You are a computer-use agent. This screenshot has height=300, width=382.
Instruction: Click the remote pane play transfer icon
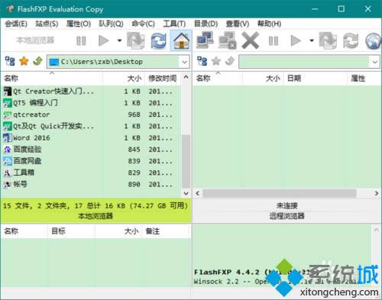point(296,40)
